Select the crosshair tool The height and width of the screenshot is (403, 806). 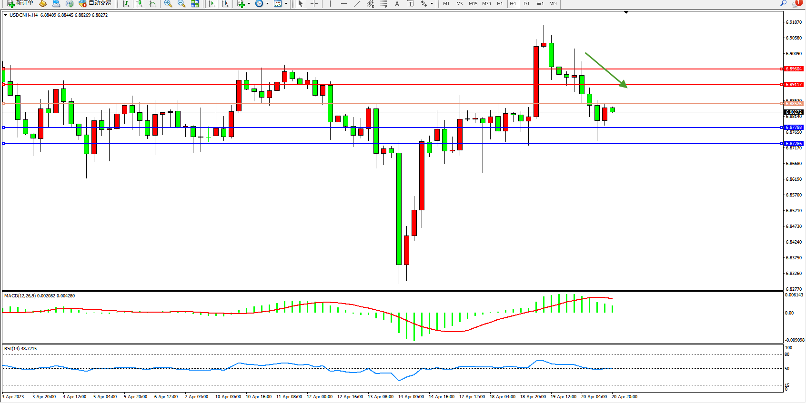tap(314, 4)
